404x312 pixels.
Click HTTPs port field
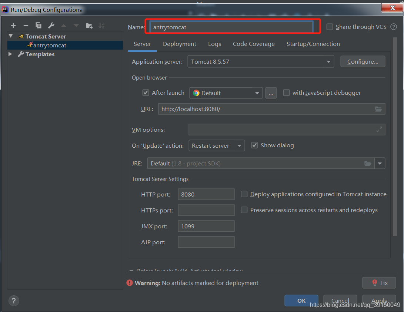pos(206,210)
